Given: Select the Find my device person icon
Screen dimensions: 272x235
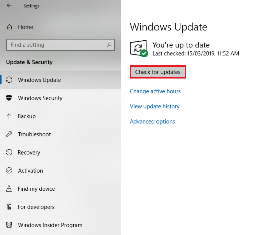Looking at the screenshot, I should click(x=9, y=189).
